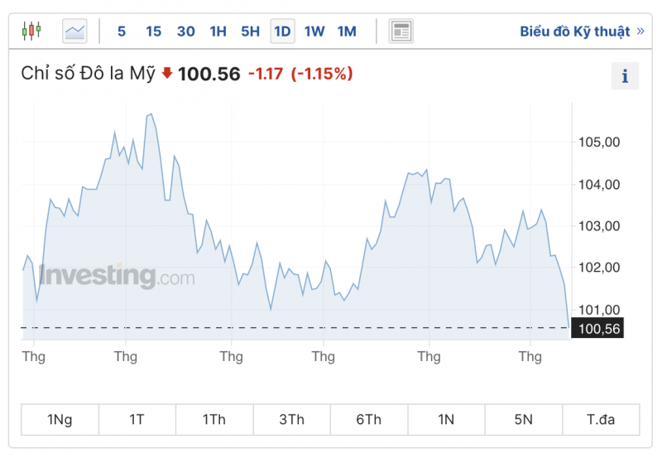Click the info icon button

625,76
